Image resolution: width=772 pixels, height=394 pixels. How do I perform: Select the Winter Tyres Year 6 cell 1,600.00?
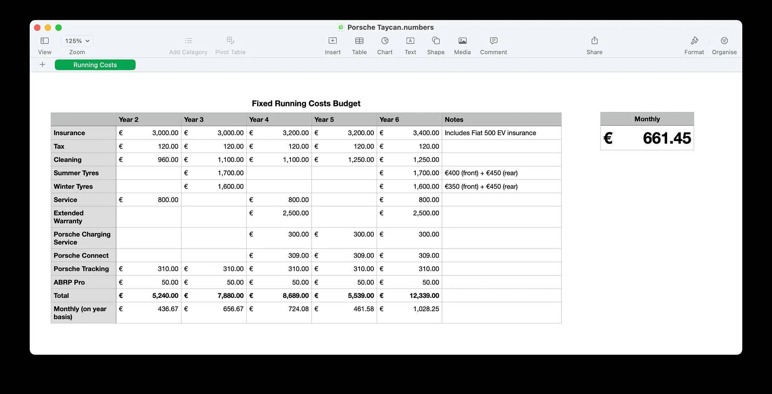click(409, 186)
